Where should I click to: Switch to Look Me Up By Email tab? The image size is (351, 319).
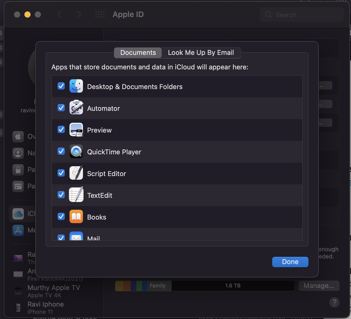[201, 53]
